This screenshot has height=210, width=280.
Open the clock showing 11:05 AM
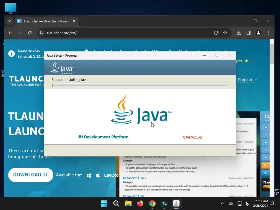click(261, 203)
